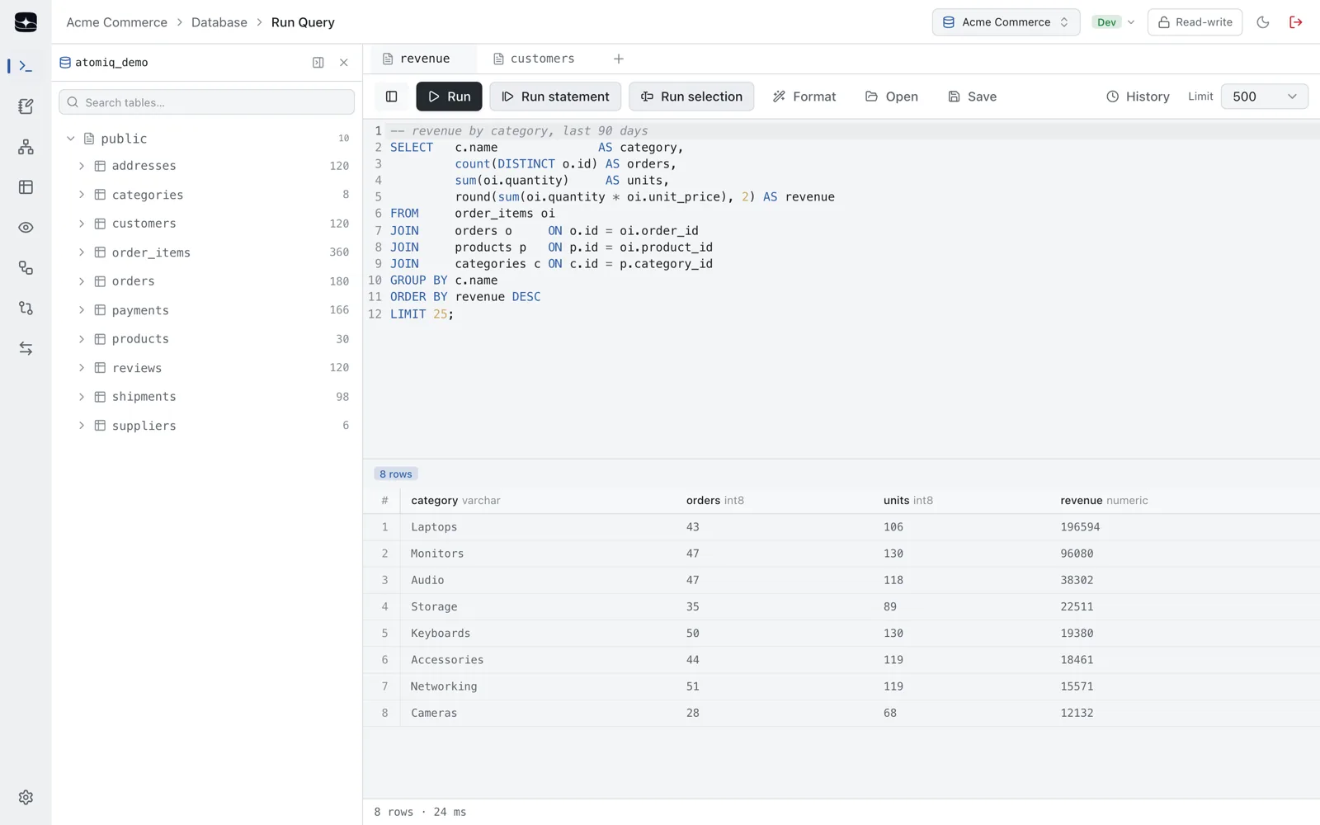This screenshot has width=1320, height=825.
Task: Format the SQL query
Action: tap(804, 97)
